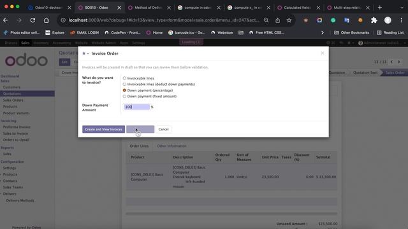
Task: Close the Invoice Order dialog
Action: [323, 53]
